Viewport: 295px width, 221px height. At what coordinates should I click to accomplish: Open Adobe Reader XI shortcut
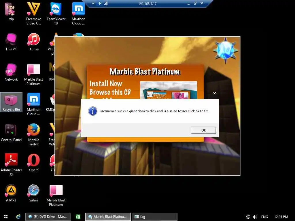[11, 165]
